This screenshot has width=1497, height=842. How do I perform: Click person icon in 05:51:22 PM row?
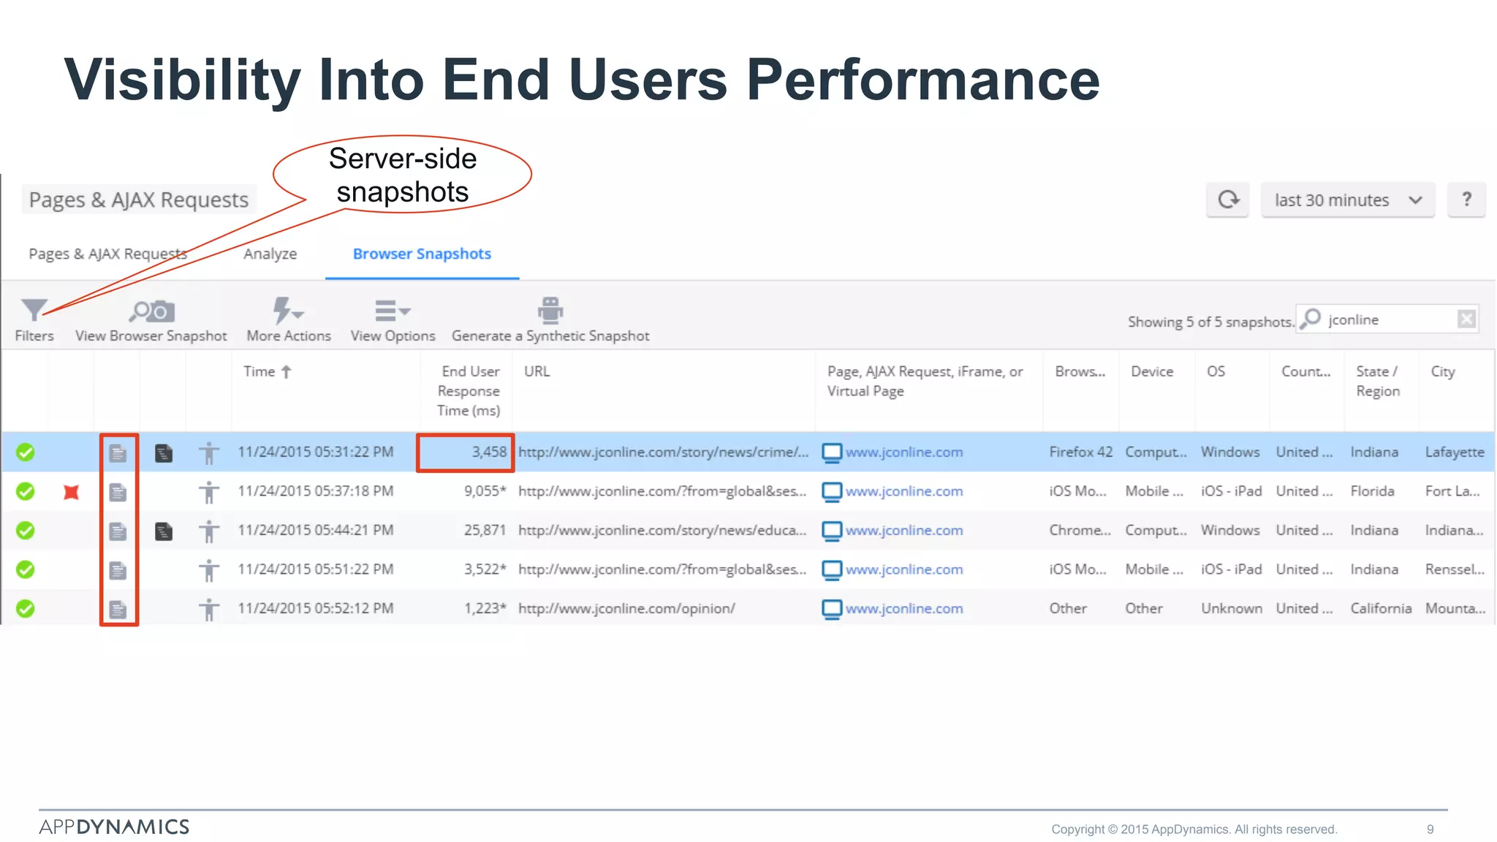click(x=209, y=570)
